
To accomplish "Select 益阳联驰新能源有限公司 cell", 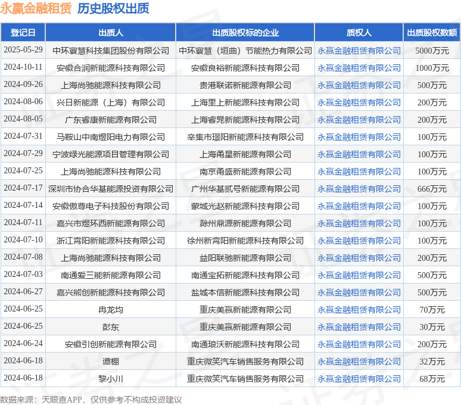I will click(245, 258).
